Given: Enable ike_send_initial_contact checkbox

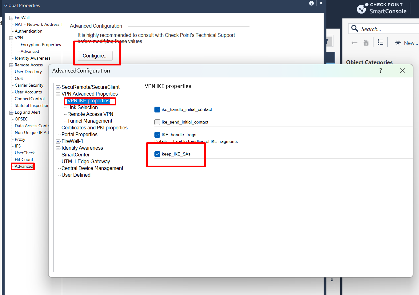Looking at the screenshot, I should [x=158, y=122].
